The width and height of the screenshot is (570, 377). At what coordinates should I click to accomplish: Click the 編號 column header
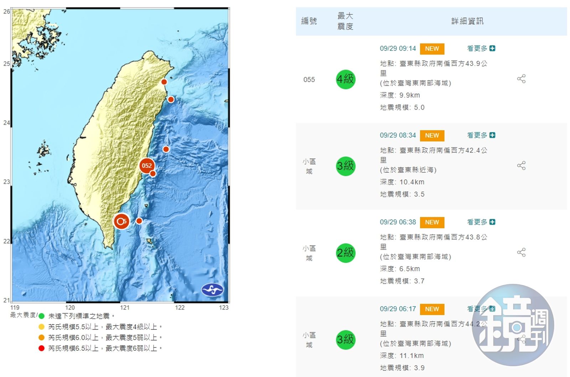(309, 21)
